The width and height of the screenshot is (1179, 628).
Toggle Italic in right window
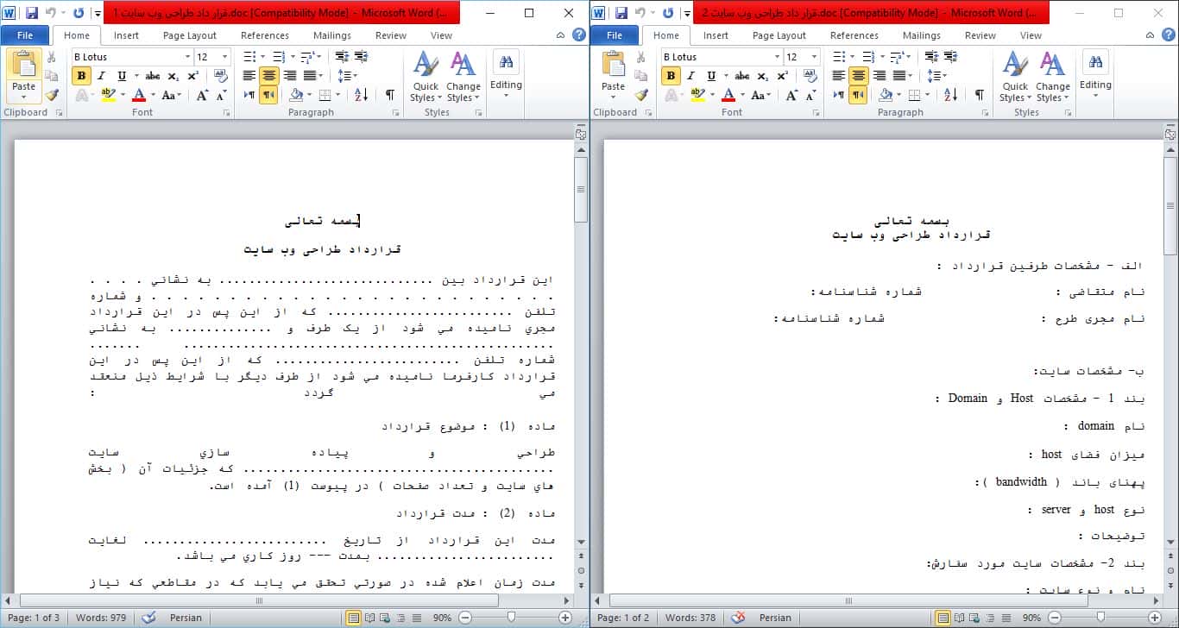coord(690,76)
